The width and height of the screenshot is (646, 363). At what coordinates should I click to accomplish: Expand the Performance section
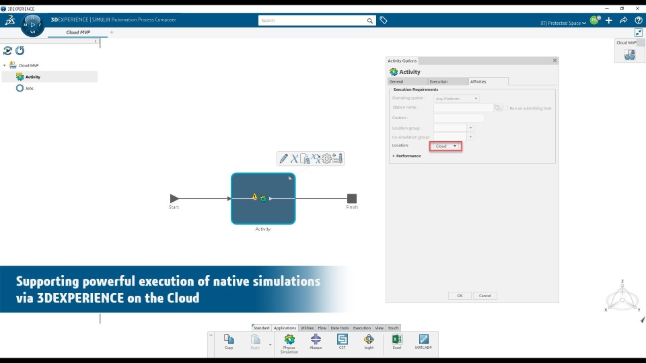[394, 156]
